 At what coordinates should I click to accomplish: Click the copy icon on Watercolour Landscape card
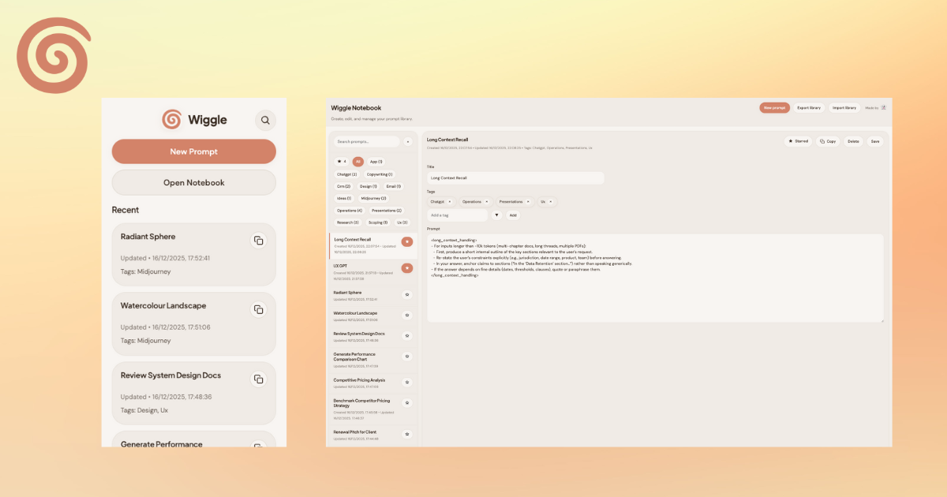(259, 309)
